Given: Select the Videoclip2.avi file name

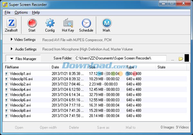Looking at the screenshot, I should click(x=20, y=84).
